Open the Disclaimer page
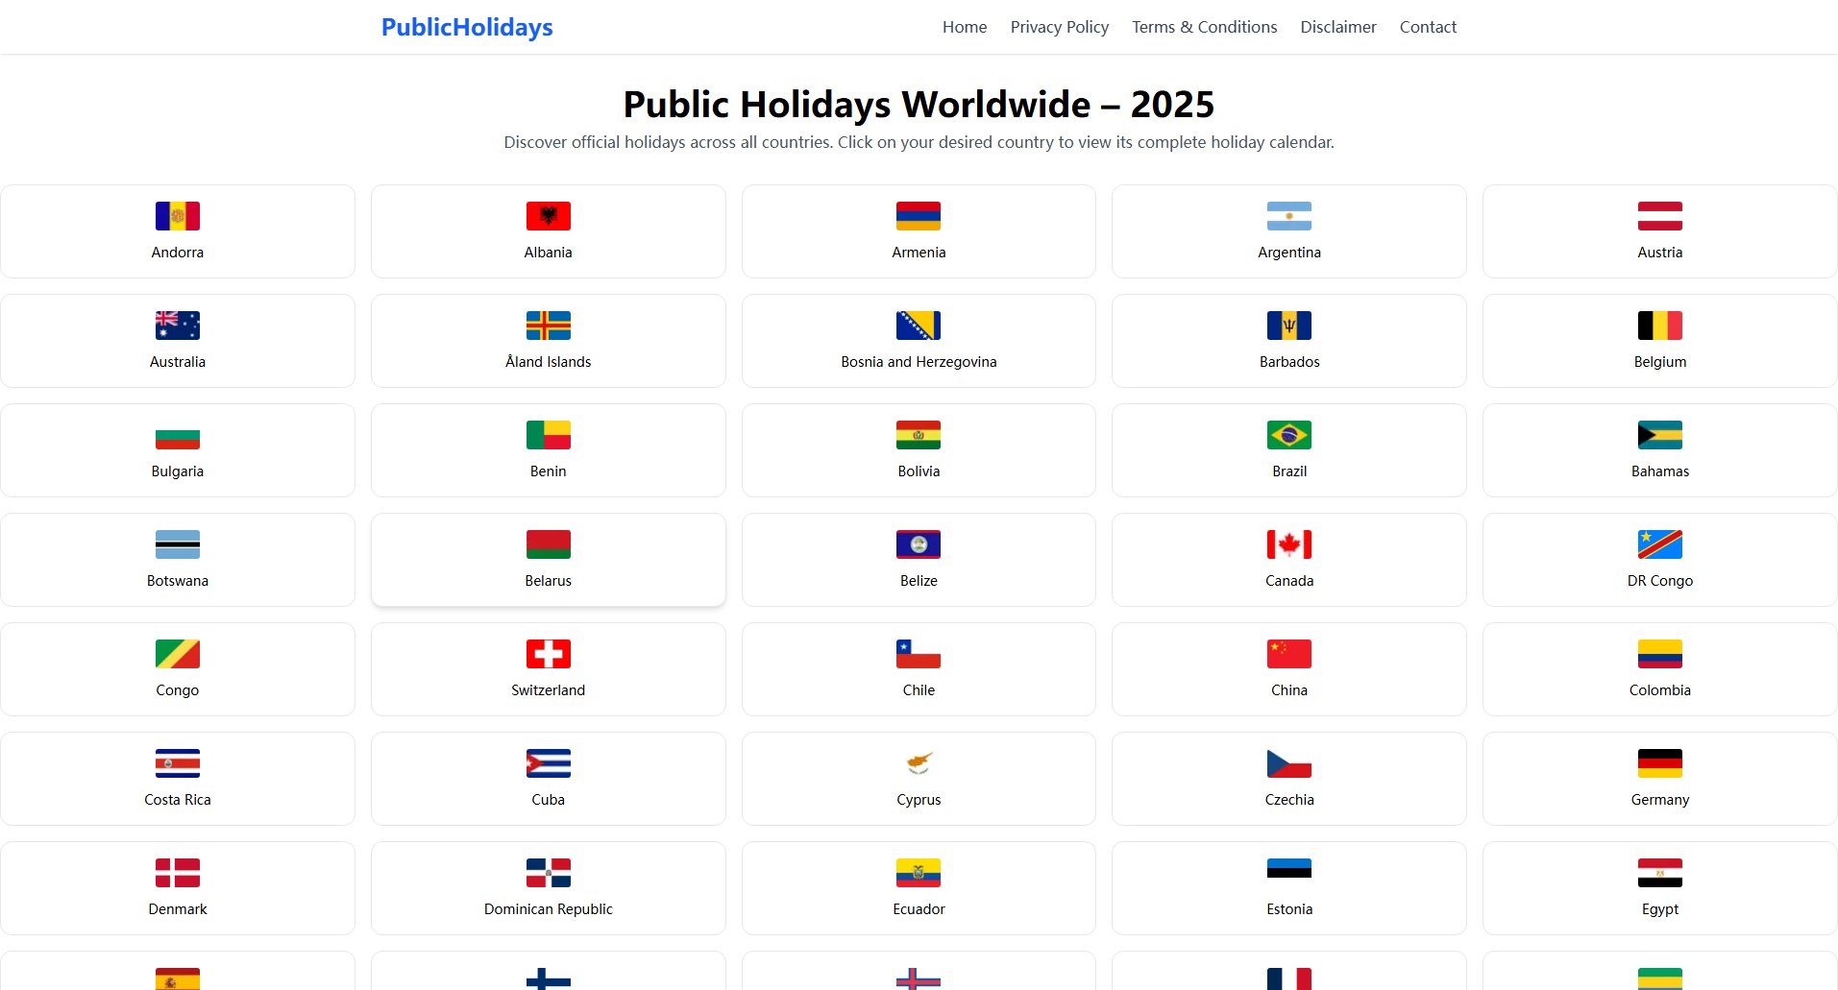This screenshot has width=1838, height=990. click(x=1337, y=27)
